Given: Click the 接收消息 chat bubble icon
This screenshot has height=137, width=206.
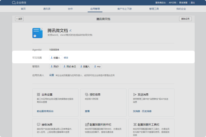Looking at the screenshot, I should [38, 124].
